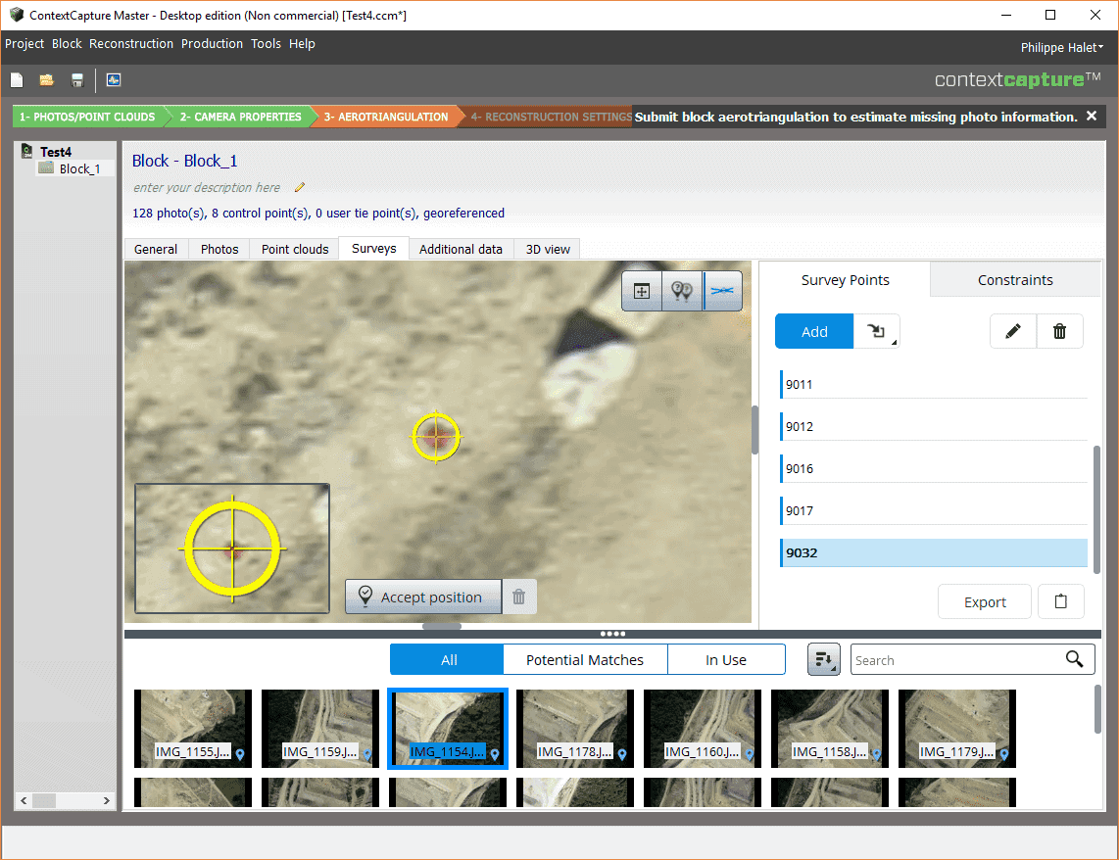
Task: Expand the Philippe Halet user menu
Action: click(1061, 47)
